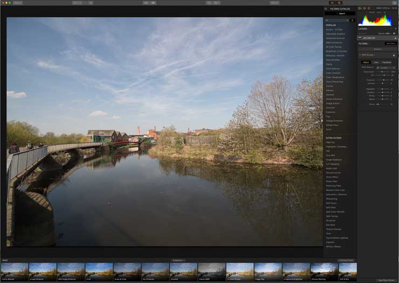Image resolution: width=399 pixels, height=283 pixels.
Task: Open the zoom level dropdown in toolbar
Action: click(x=77, y=3)
